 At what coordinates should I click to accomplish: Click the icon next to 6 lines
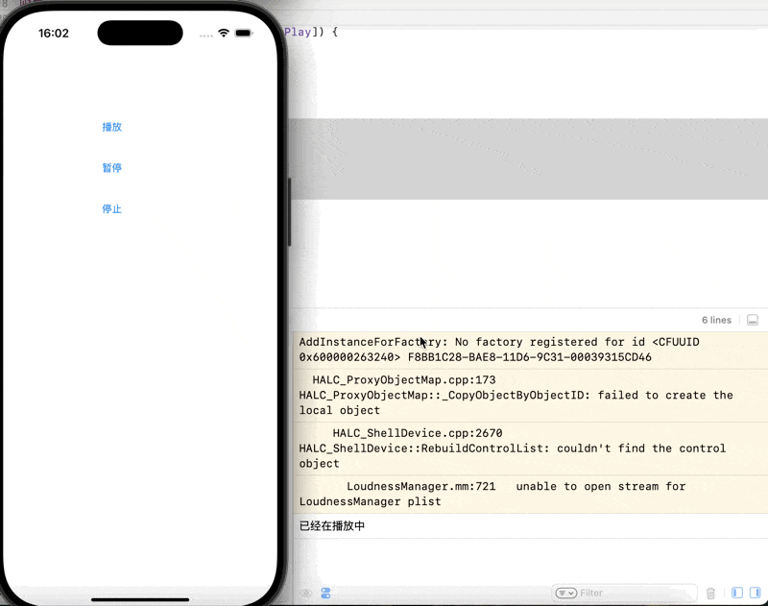tap(753, 320)
